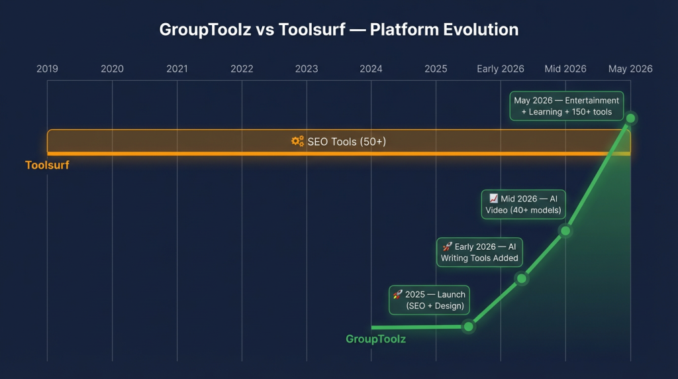678x379 pixels.
Task: Click the Entertainment + Learning + 150+ tools callout
Action: (x=567, y=106)
